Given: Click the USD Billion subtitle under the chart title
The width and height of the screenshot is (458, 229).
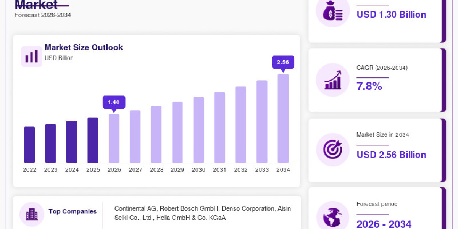Looking at the screenshot, I should click(x=59, y=58).
